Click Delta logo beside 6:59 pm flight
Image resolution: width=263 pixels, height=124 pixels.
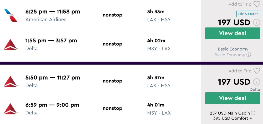point(11,109)
